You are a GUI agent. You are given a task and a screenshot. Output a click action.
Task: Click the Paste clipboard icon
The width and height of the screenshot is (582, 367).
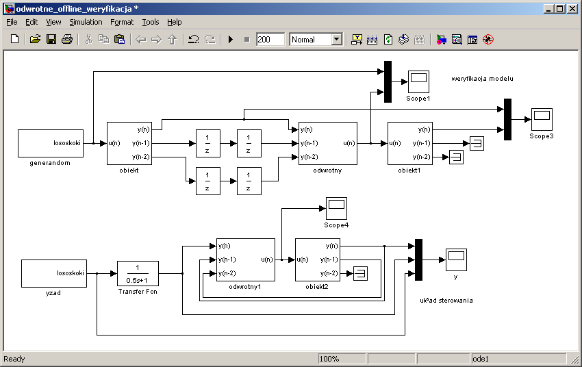click(x=119, y=40)
